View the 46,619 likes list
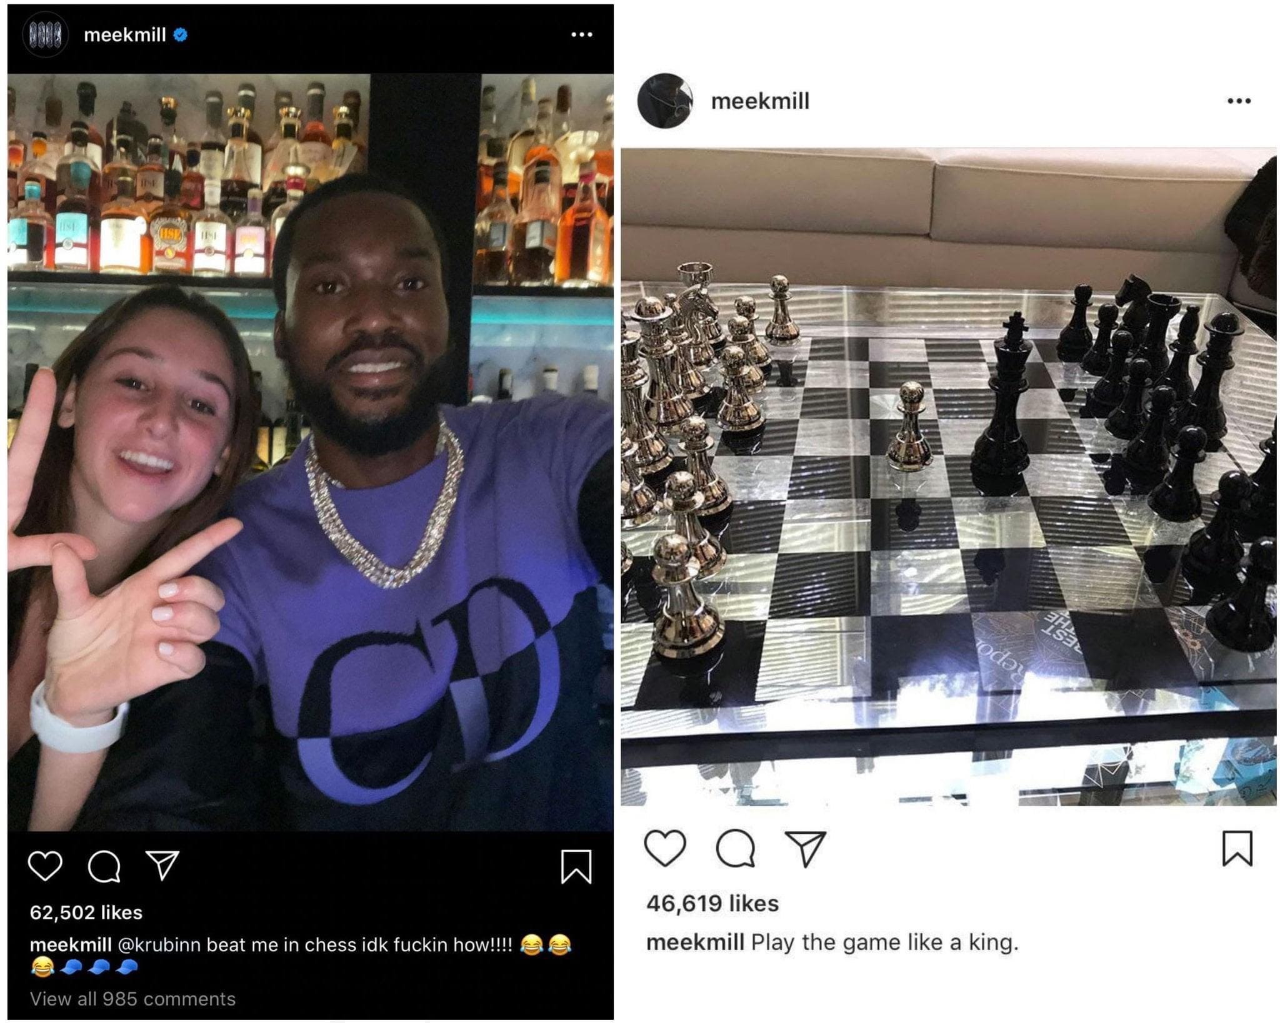 712,903
